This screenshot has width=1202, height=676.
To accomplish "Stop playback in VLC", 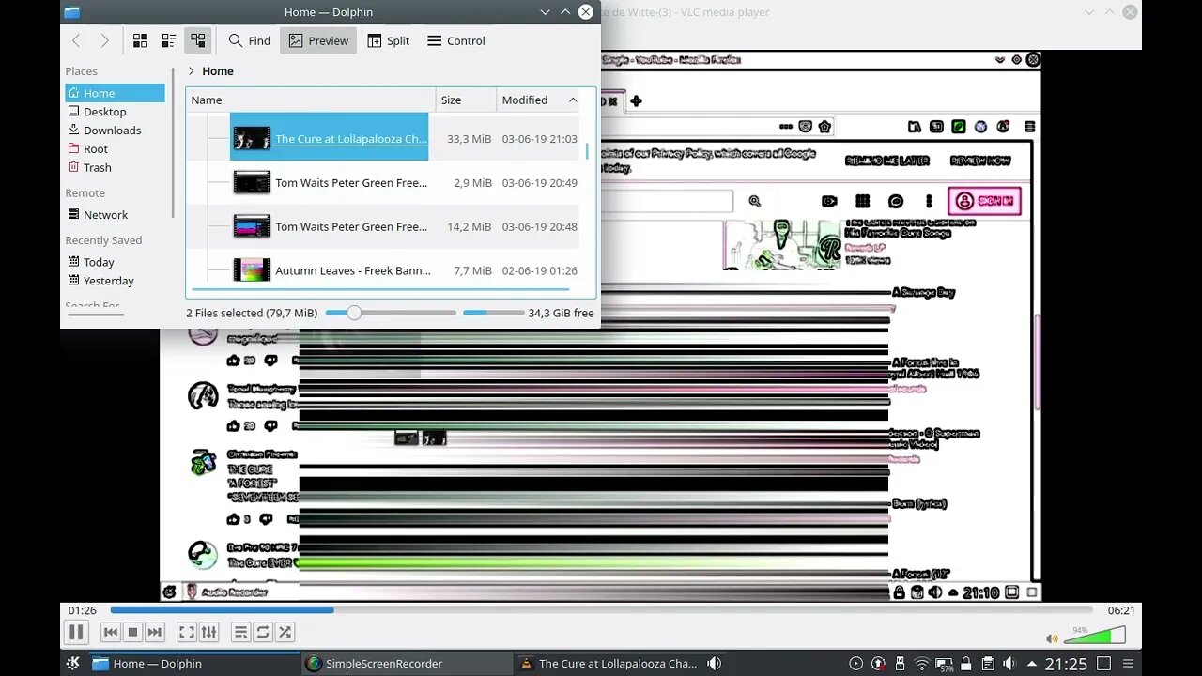I will [x=133, y=633].
